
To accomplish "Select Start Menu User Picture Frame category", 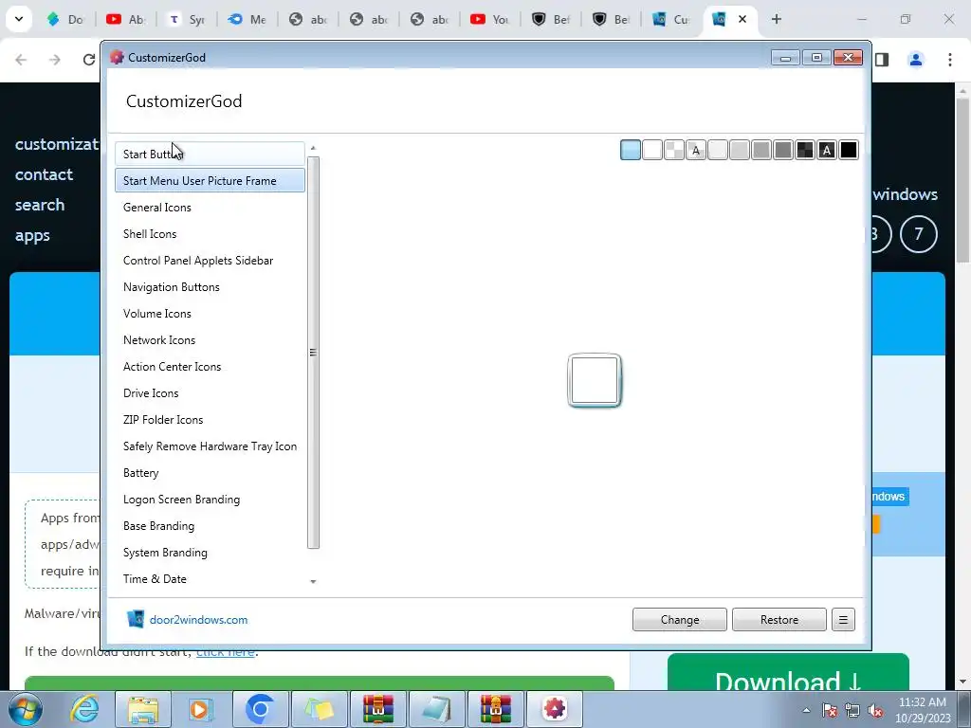I will coord(210,181).
